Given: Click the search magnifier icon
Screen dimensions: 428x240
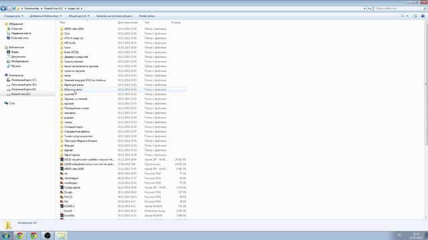Looking at the screenshot, I should [425, 9].
